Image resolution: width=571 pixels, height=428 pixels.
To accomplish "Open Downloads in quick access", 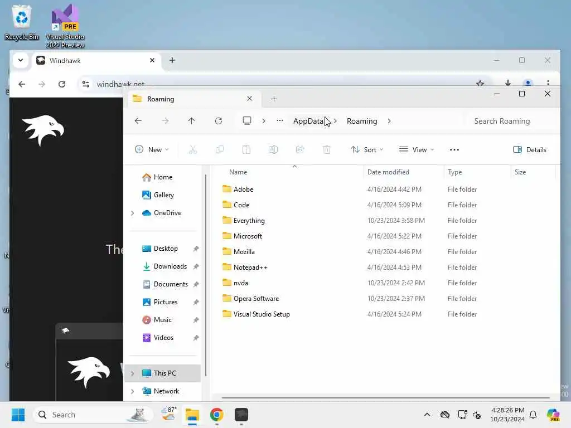I will point(164,266).
